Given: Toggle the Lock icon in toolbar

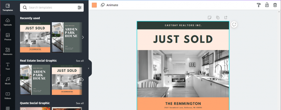Looking at the screenshot, I should [267, 5].
